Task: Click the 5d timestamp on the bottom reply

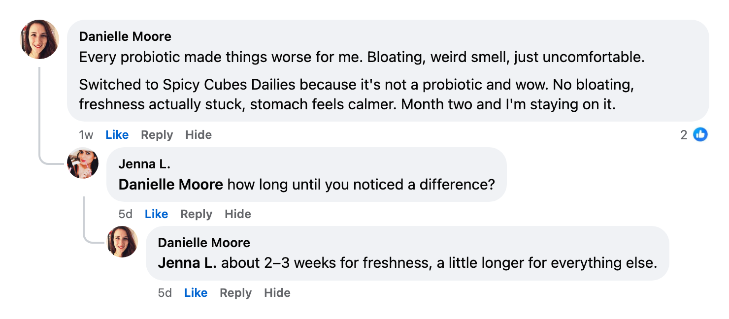Action: pyautogui.click(x=165, y=292)
